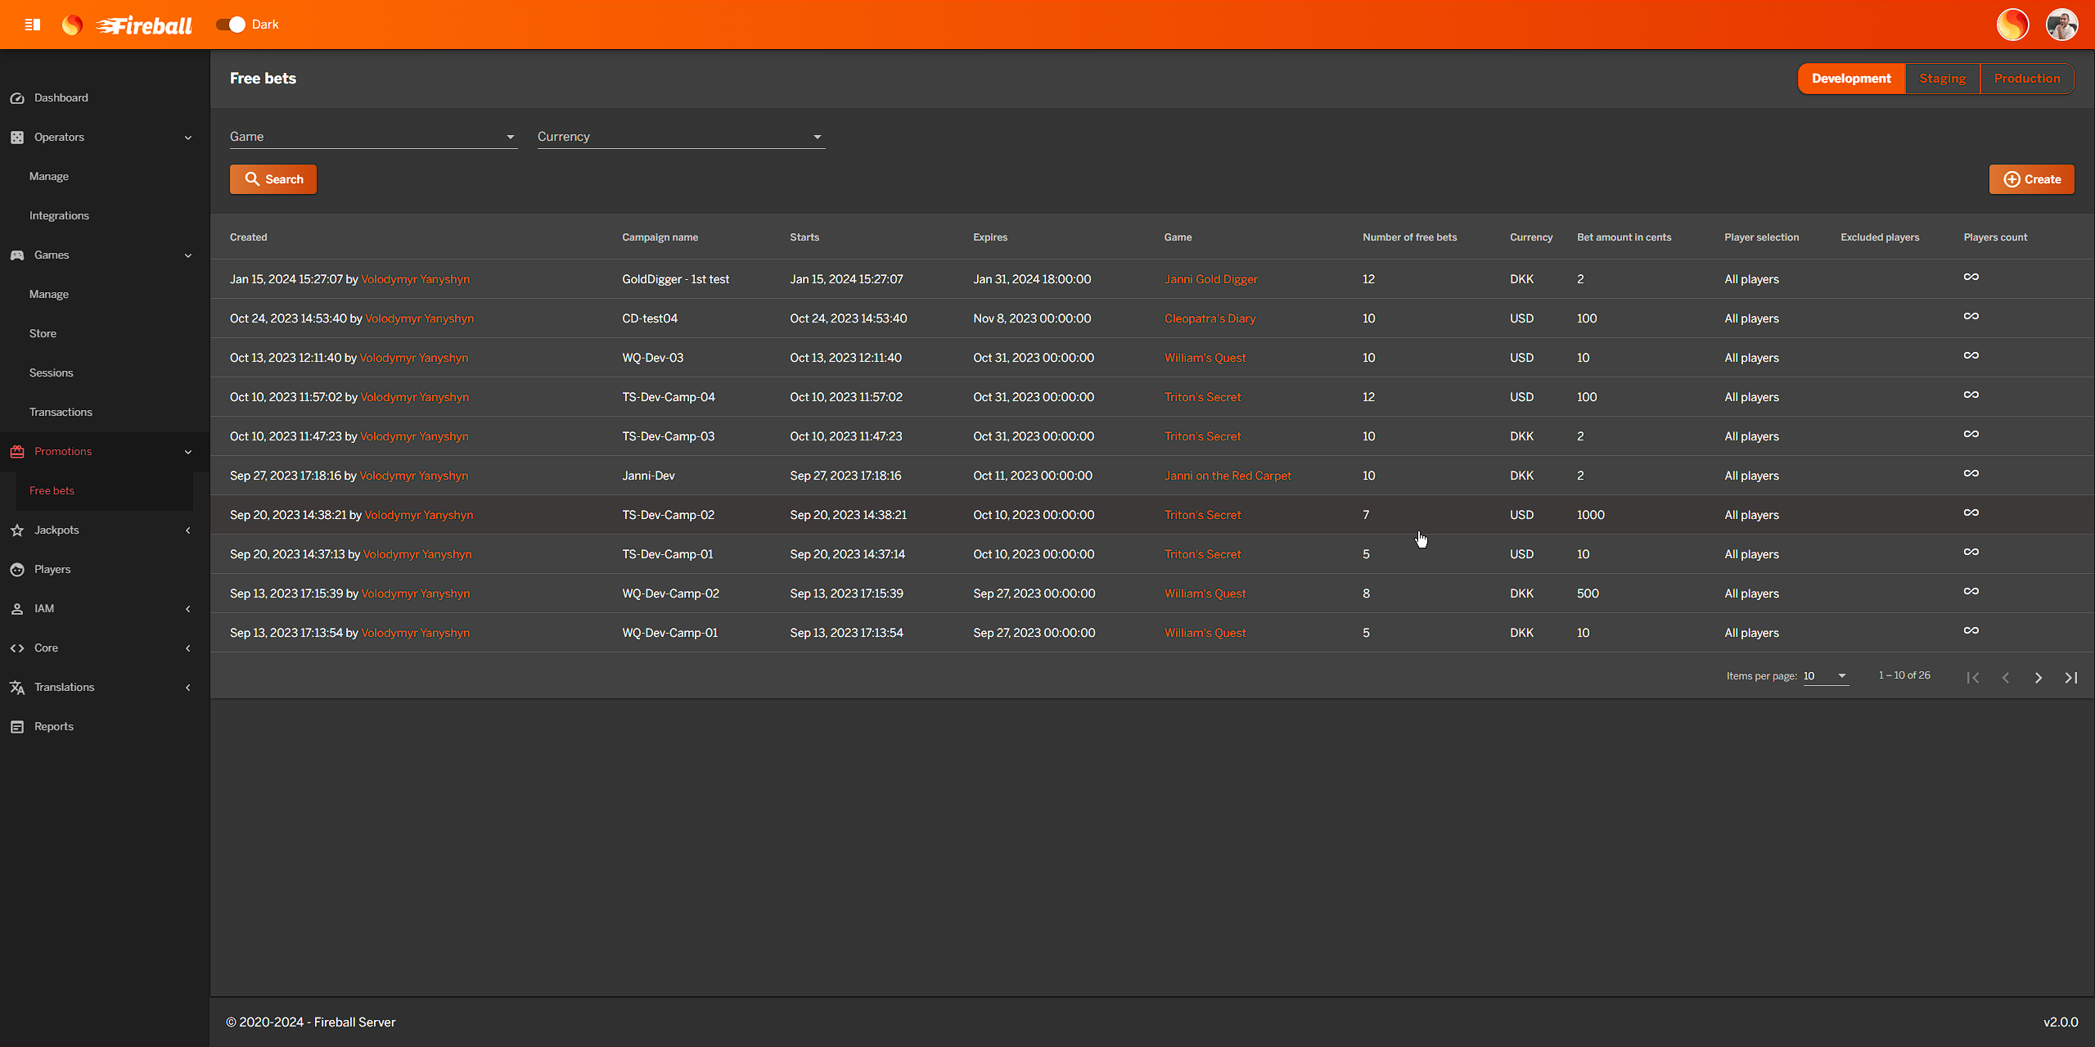2095x1047 pixels.
Task: Open user profile avatar photo
Action: point(2061,25)
